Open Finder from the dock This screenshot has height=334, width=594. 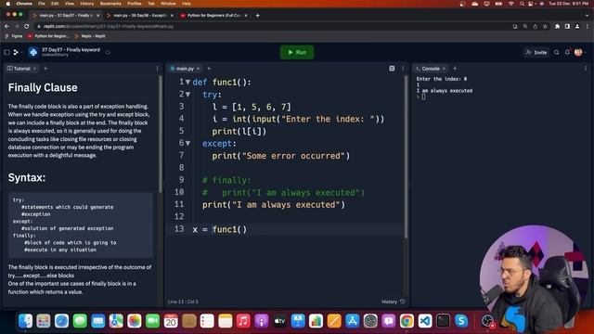25,321
